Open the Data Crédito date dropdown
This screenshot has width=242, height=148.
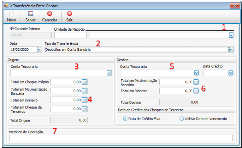pyautogui.click(x=230, y=73)
